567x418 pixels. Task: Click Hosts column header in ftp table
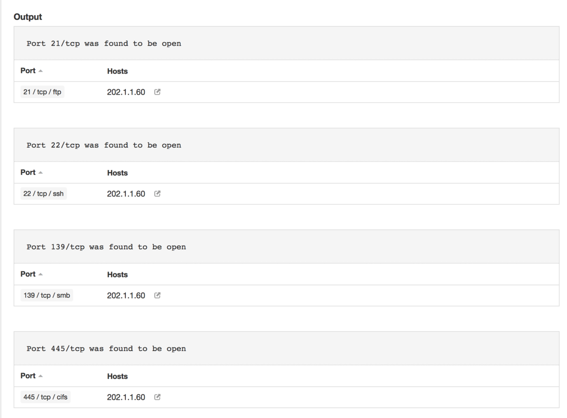[x=117, y=71]
